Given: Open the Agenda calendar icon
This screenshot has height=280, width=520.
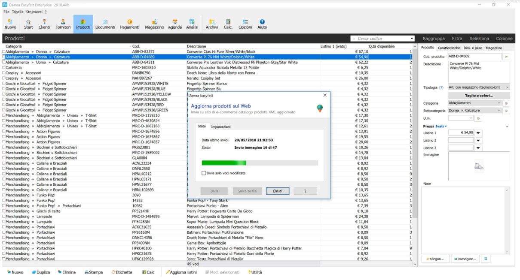Looking at the screenshot, I should (x=175, y=24).
